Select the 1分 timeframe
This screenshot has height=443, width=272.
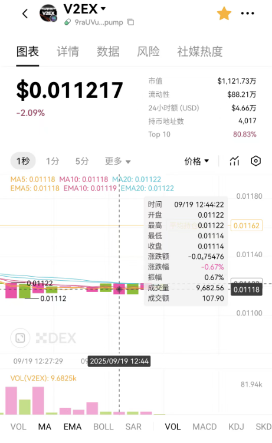(x=53, y=161)
